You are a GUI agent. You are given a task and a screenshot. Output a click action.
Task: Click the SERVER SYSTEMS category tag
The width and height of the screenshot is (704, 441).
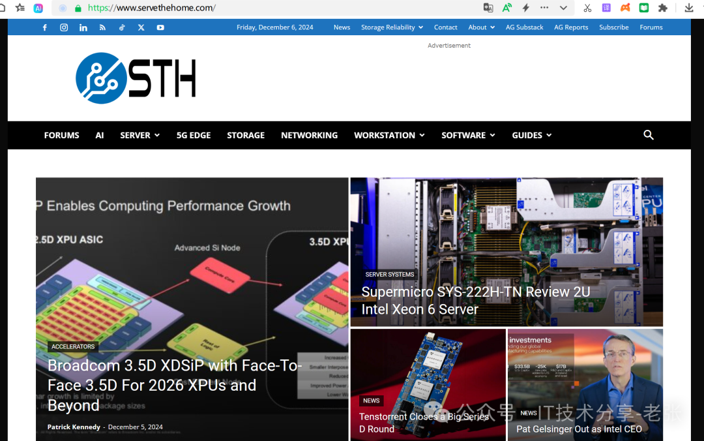point(390,274)
